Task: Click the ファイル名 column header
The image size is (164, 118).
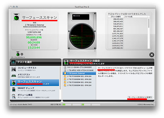Action: pos(135,17)
